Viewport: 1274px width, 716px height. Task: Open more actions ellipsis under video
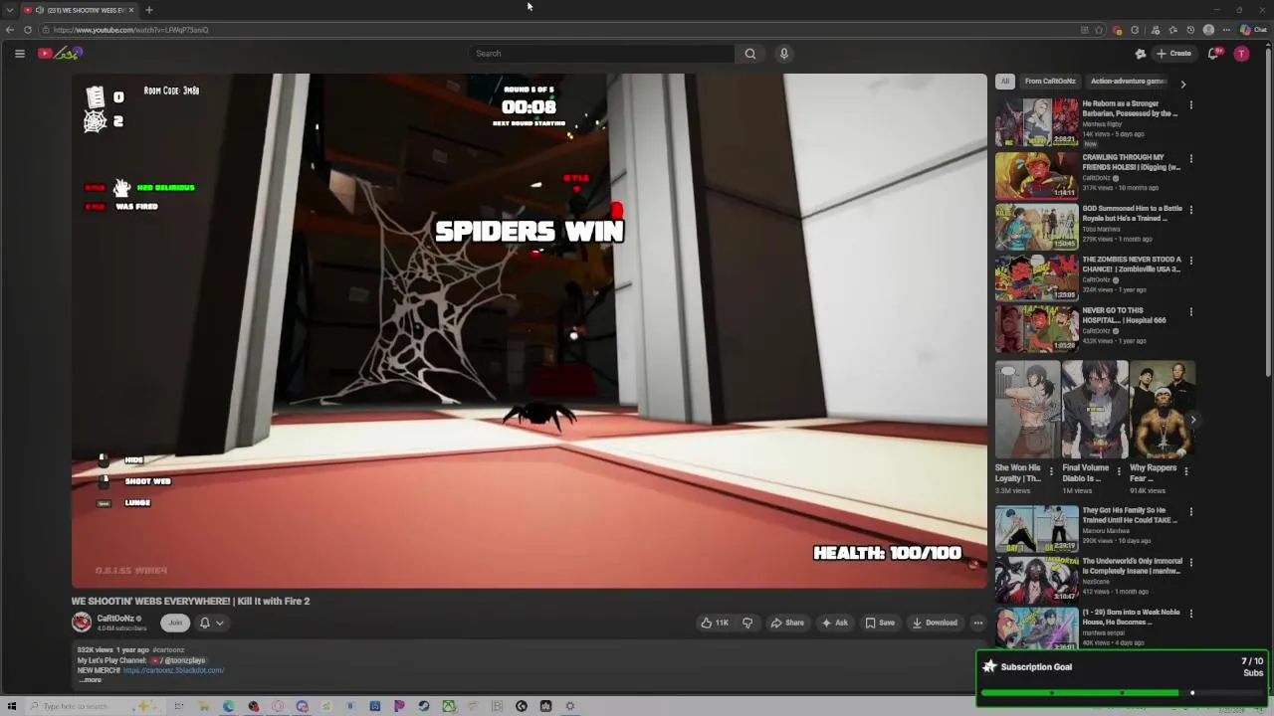click(977, 623)
